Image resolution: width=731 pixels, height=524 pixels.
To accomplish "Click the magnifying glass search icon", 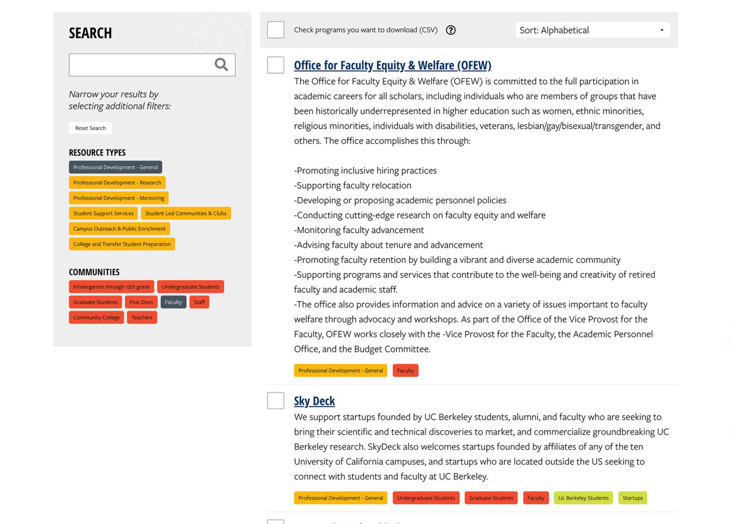I will 221,65.
